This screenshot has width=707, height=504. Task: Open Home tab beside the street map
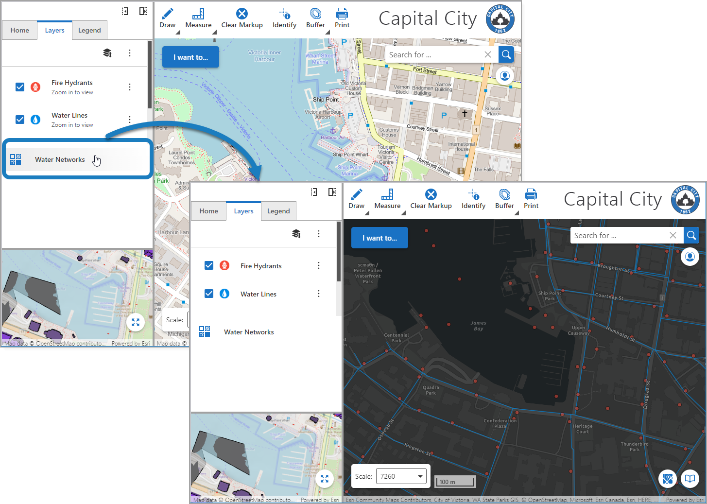tap(20, 30)
